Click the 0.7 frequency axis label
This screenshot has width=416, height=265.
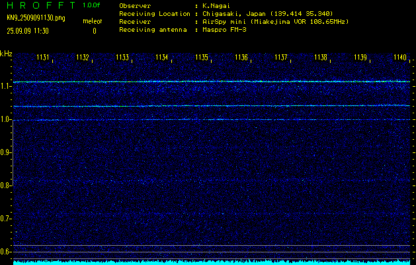(x=5, y=219)
